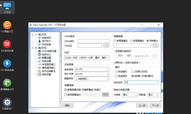Open the 时区 timezone dropdown

point(87,58)
